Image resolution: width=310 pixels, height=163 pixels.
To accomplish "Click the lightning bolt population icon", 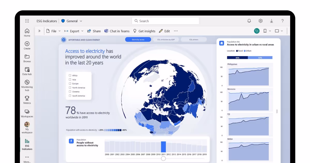I will coord(71,141).
